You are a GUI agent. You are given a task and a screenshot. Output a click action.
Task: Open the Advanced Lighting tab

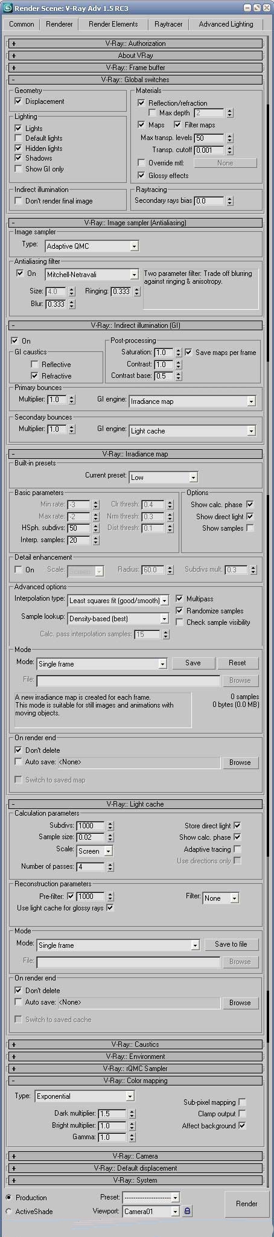226,24
